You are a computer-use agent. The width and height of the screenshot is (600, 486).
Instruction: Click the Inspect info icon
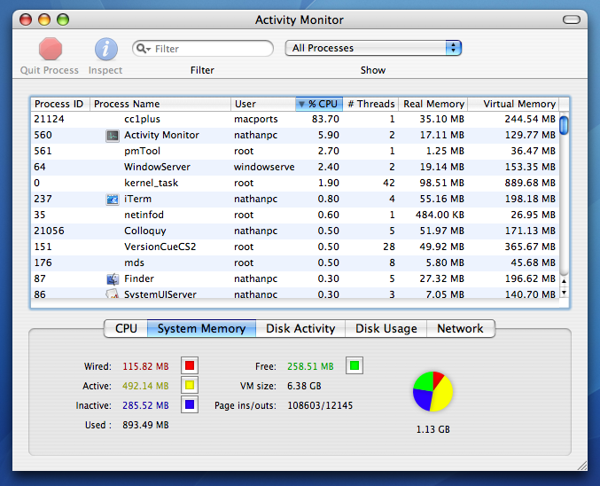[106, 49]
